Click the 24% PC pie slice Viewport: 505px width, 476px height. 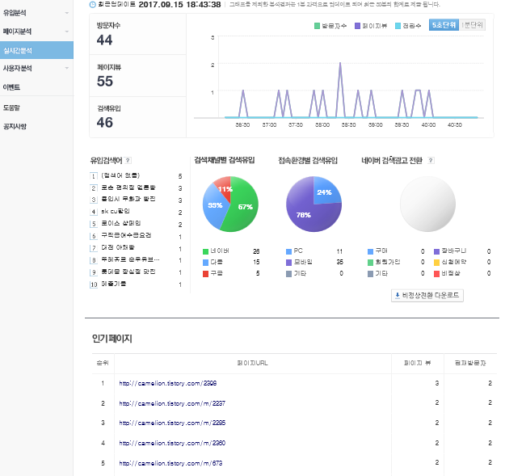tap(326, 192)
